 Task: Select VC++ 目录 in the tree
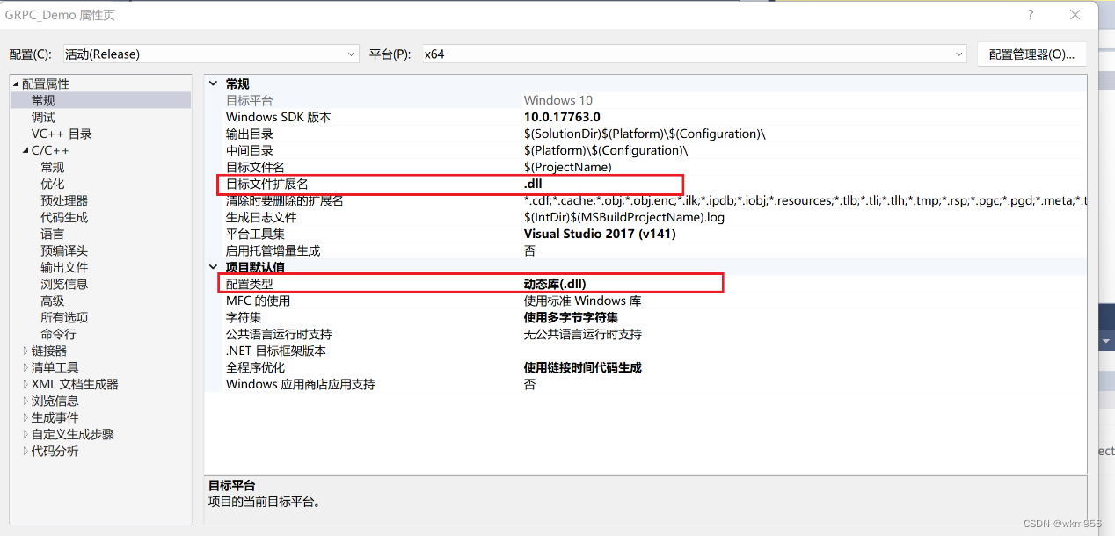tap(63, 133)
